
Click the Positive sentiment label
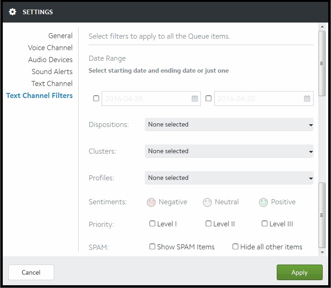(283, 202)
